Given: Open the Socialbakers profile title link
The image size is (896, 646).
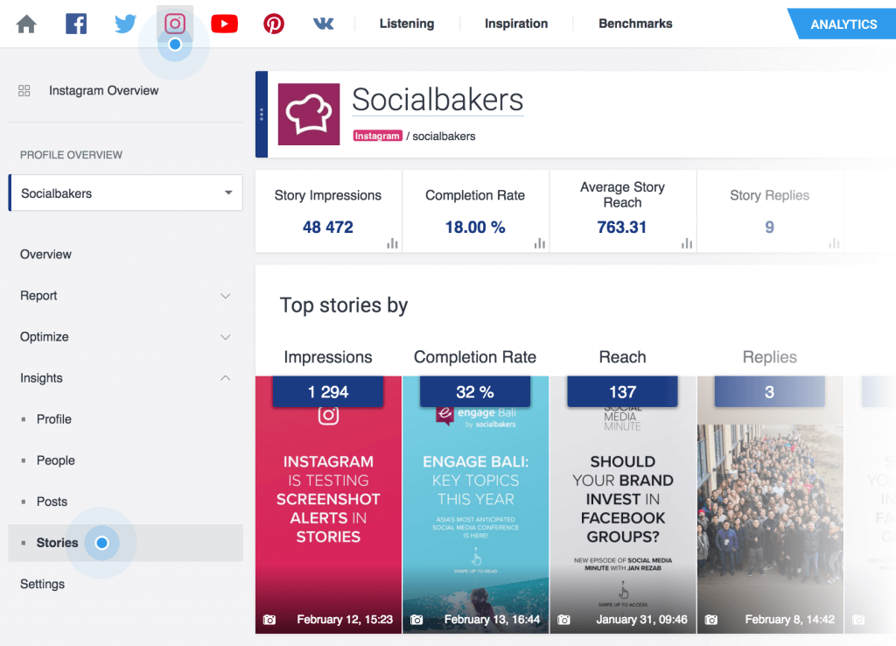Looking at the screenshot, I should click(437, 100).
